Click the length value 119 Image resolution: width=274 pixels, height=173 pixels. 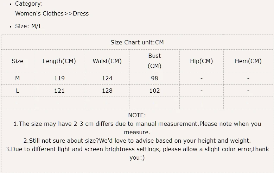[x=59, y=78]
